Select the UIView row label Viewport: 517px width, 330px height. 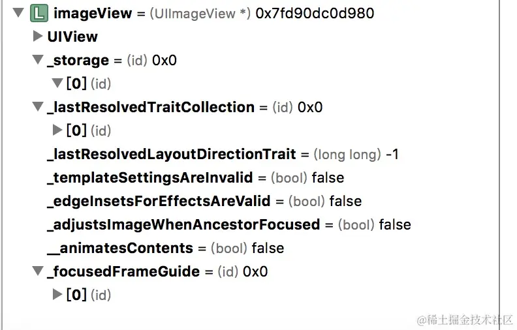tap(72, 37)
